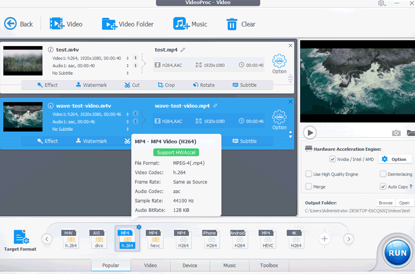Viewport: 415px width, 274px height.
Task: Open hardware acceleration Option button
Action: (x=395, y=159)
